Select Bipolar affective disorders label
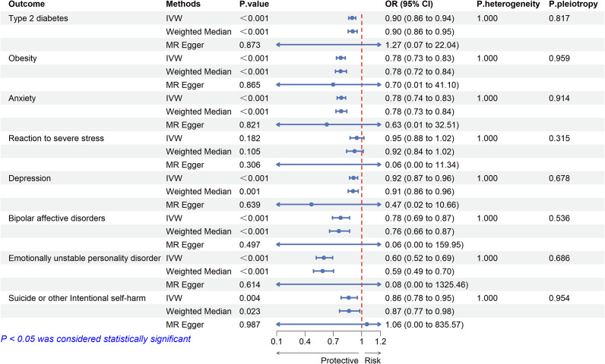Viewport: 605px width, 364px height. 57,218
